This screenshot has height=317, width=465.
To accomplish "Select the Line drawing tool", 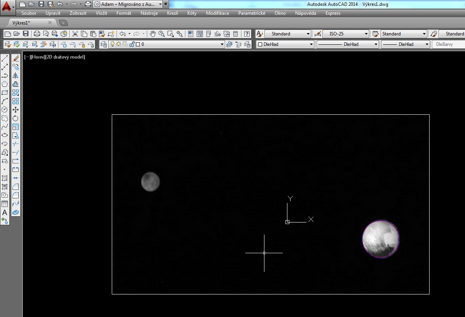I will 5,59.
